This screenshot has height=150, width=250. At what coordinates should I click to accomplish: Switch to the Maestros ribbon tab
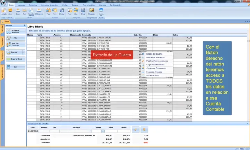21,5
